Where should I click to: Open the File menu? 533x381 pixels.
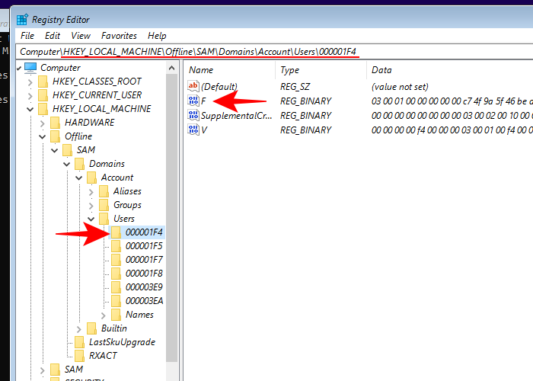tap(27, 36)
